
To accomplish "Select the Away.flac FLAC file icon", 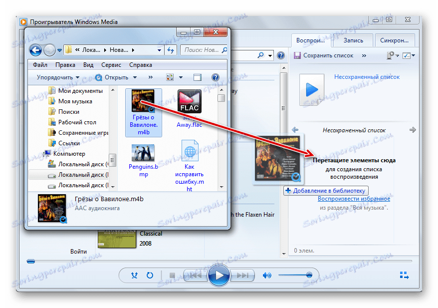I will [x=190, y=101].
